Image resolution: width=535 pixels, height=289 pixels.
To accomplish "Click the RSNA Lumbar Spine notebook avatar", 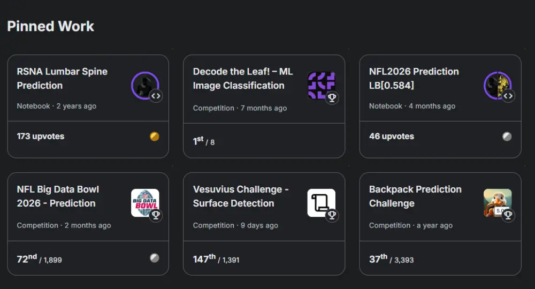I will point(143,85).
